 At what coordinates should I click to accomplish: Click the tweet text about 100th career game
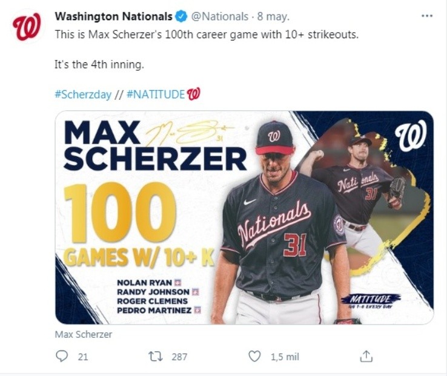pos(207,35)
